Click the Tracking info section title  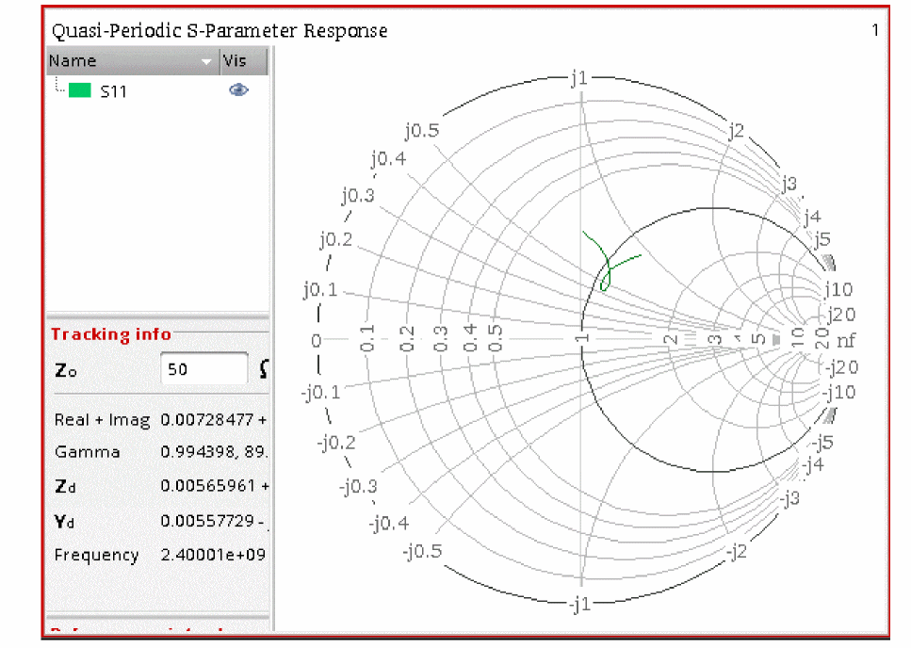pos(111,334)
